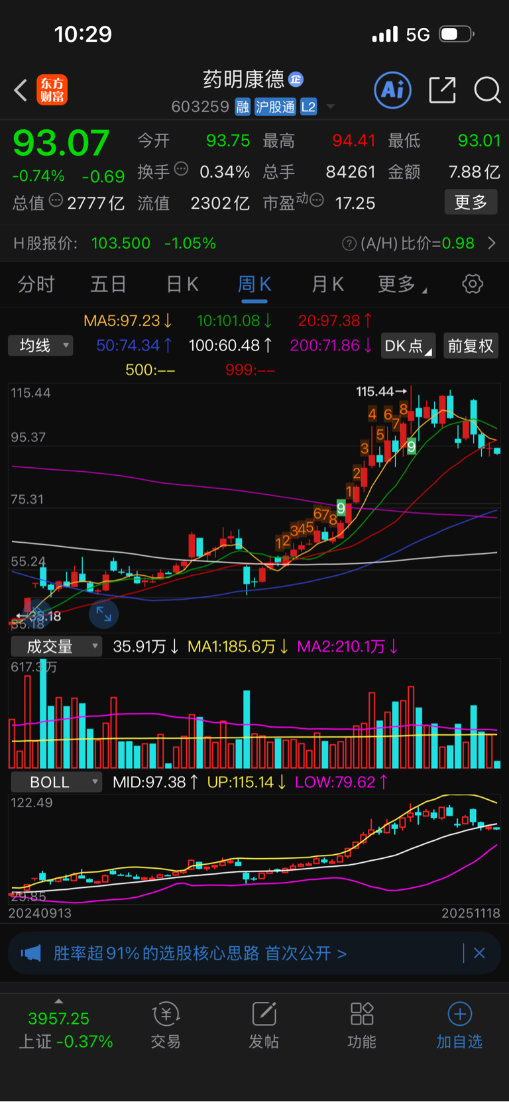Tap the MA5:97.23 label
This screenshot has height=1102, width=509.
pos(128,321)
